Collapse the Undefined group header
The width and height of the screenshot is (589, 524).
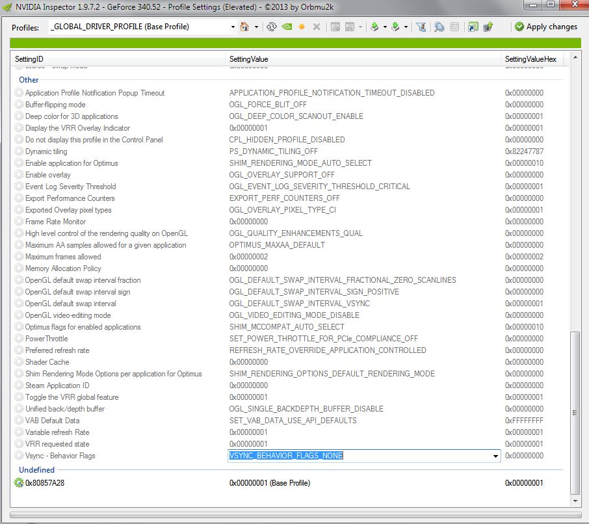(36, 470)
